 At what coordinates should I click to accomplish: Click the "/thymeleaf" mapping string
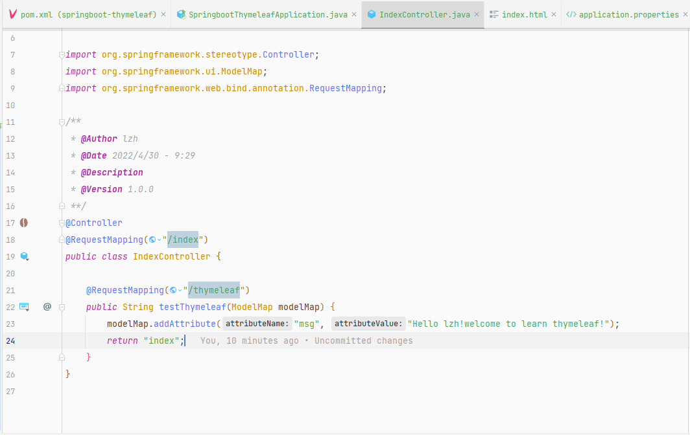pyautogui.click(x=213, y=291)
